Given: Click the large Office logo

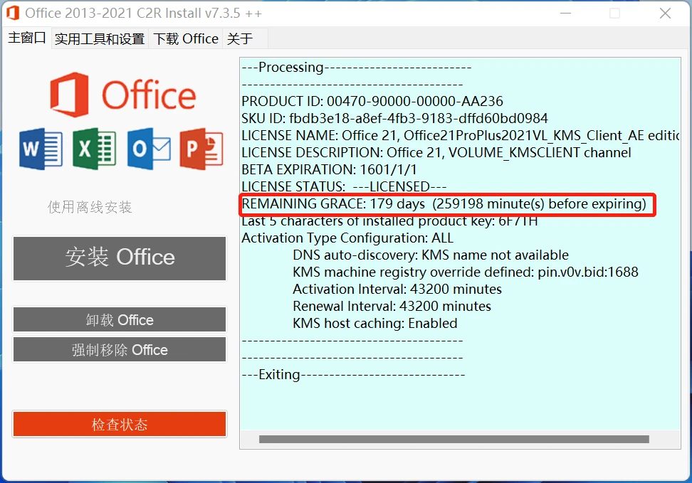Looking at the screenshot, I should click(x=122, y=95).
